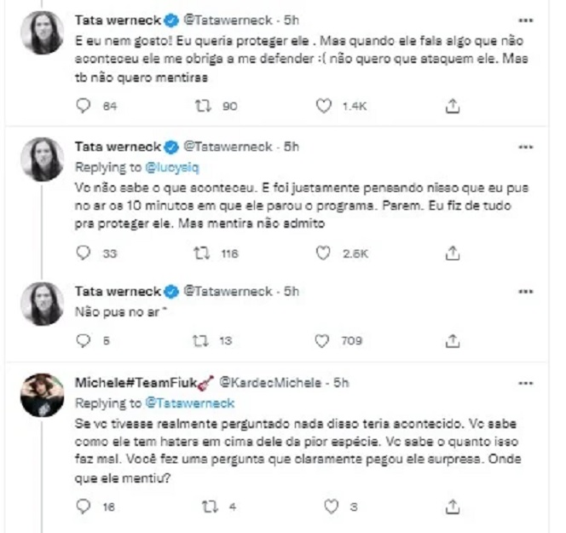The height and width of the screenshot is (533, 566).
Task: Open more options on Michele#TeamFiuk's tweet
Action: [534, 379]
